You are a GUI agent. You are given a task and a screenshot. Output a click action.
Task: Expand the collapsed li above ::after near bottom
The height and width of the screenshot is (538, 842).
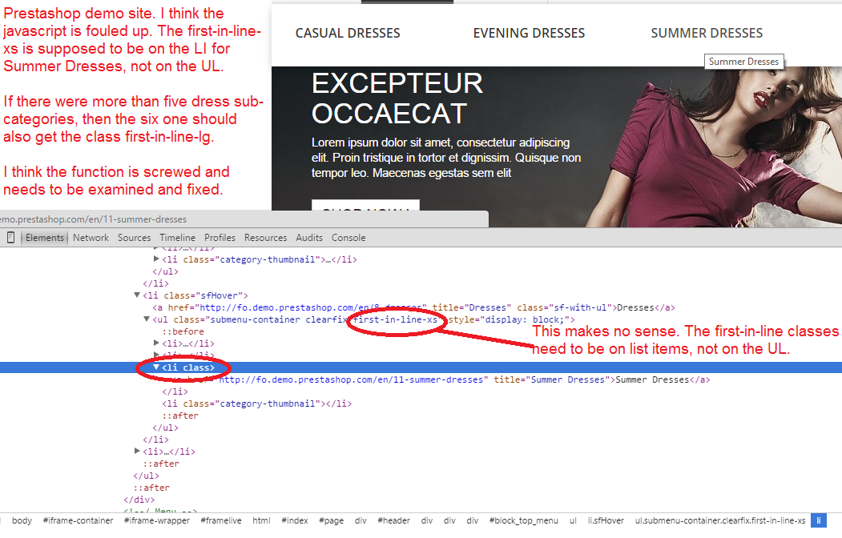click(137, 451)
